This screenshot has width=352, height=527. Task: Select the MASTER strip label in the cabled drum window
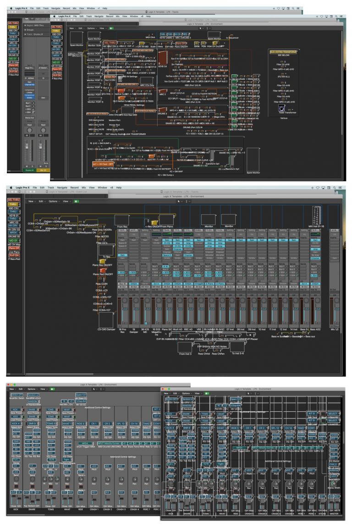tap(334, 514)
